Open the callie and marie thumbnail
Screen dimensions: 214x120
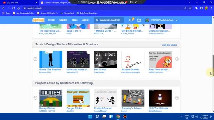pos(78,59)
